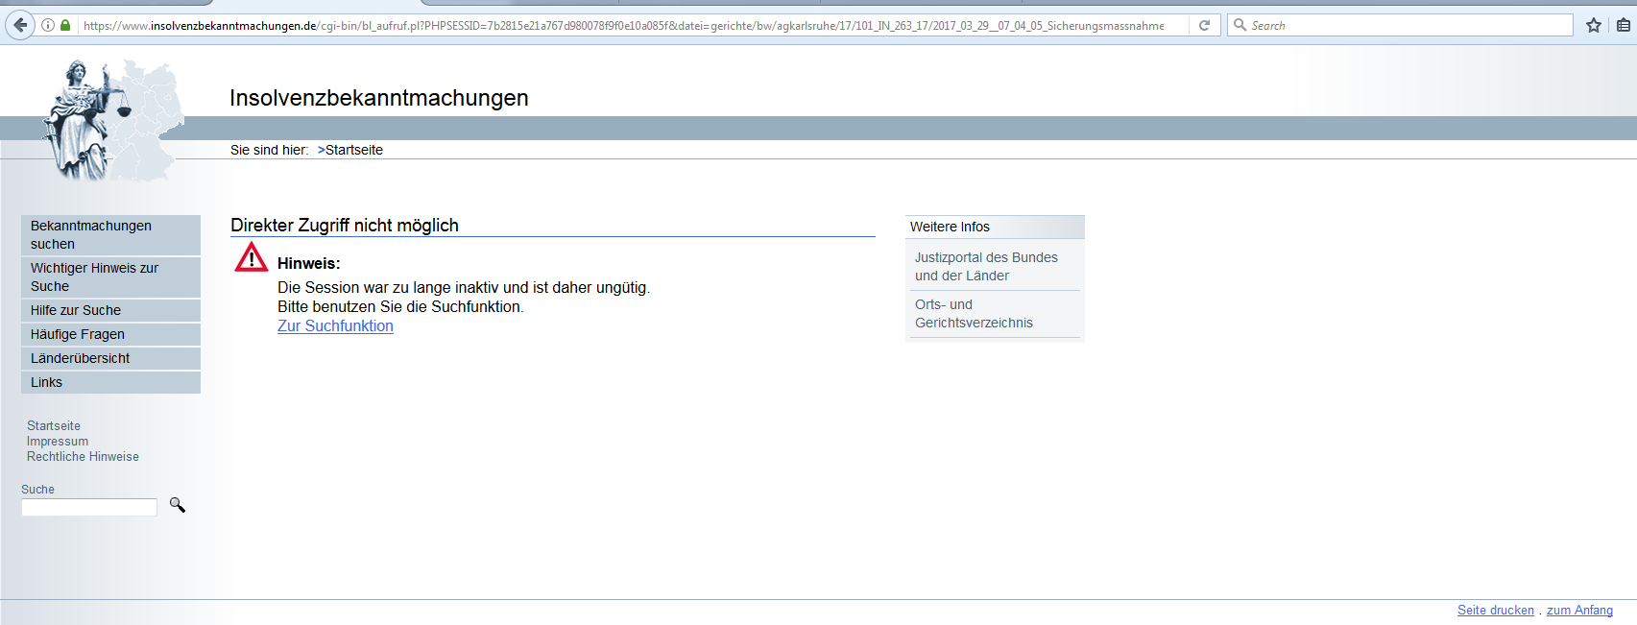Click Seite drucken at page bottom
The width and height of the screenshot is (1637, 625).
(1495, 610)
